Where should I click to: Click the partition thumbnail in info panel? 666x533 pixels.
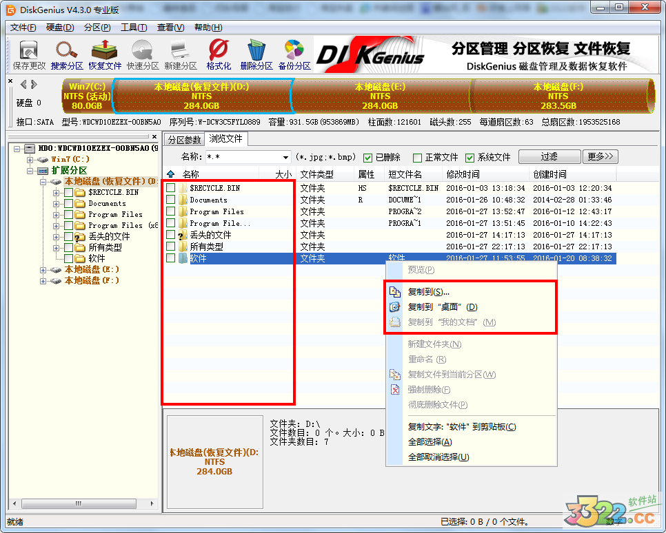tap(214, 461)
